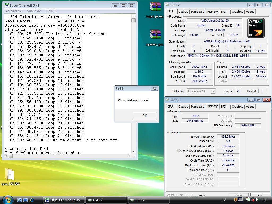The width and height of the screenshot is (272, 204).
Task: Click the memory Size 2048 MBytes value
Action: 195,121
